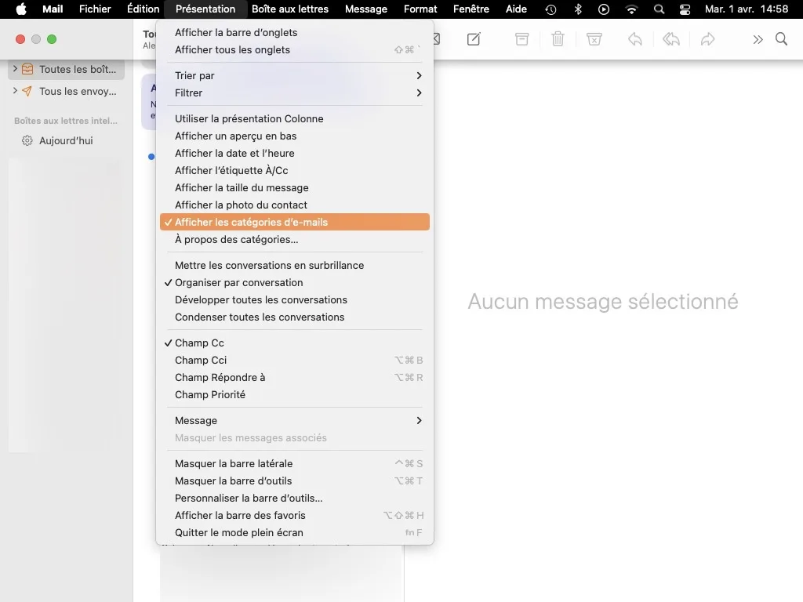Enable Afficher la taille du message
The height and width of the screenshot is (602, 803).
click(x=295, y=187)
